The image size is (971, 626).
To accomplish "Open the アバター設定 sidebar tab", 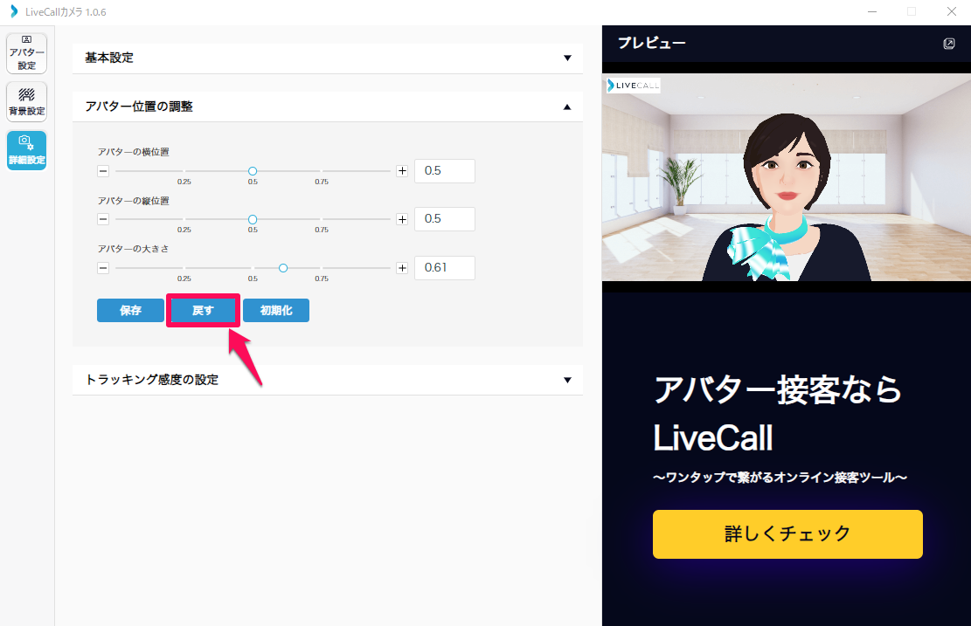I will click(26, 53).
